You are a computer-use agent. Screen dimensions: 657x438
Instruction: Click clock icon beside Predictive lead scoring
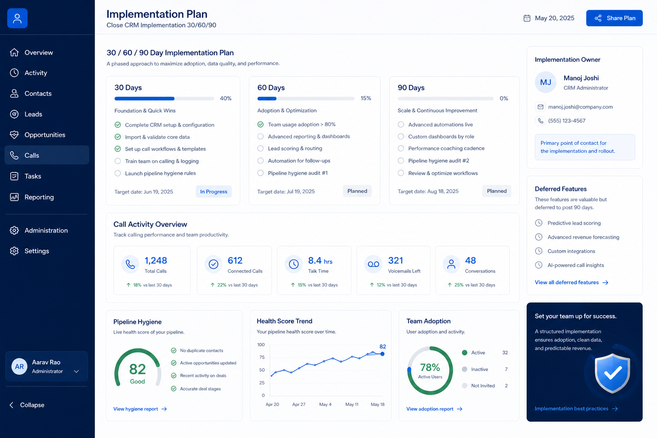[x=539, y=223]
